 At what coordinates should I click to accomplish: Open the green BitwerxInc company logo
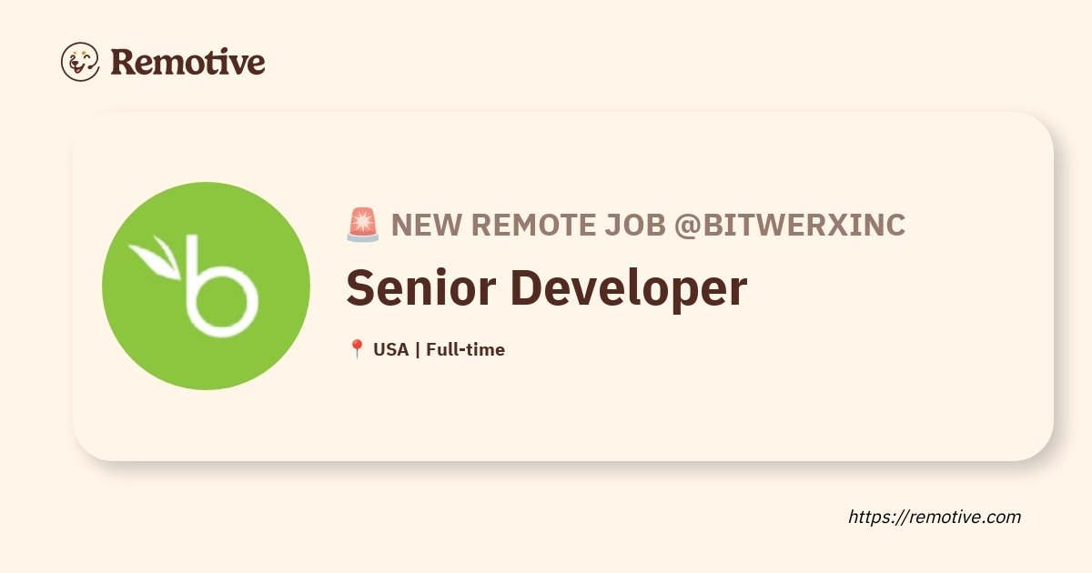[206, 286]
